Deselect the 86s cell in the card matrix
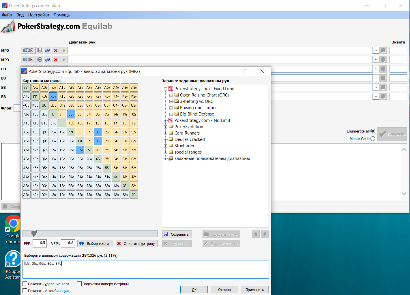Image resolution: width=410 pixels, height=295 pixels. (x=98, y=141)
